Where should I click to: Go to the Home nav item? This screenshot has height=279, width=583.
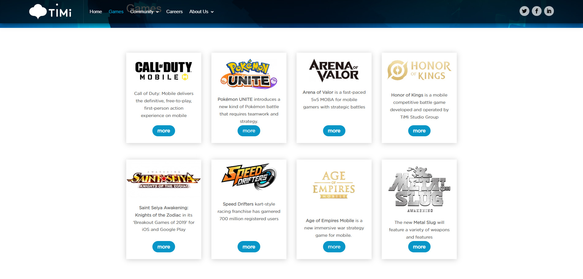[x=96, y=12]
